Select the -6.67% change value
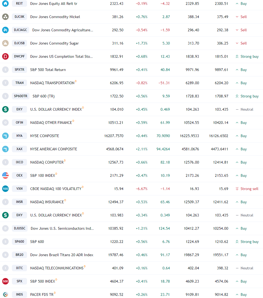 click(x=142, y=189)
